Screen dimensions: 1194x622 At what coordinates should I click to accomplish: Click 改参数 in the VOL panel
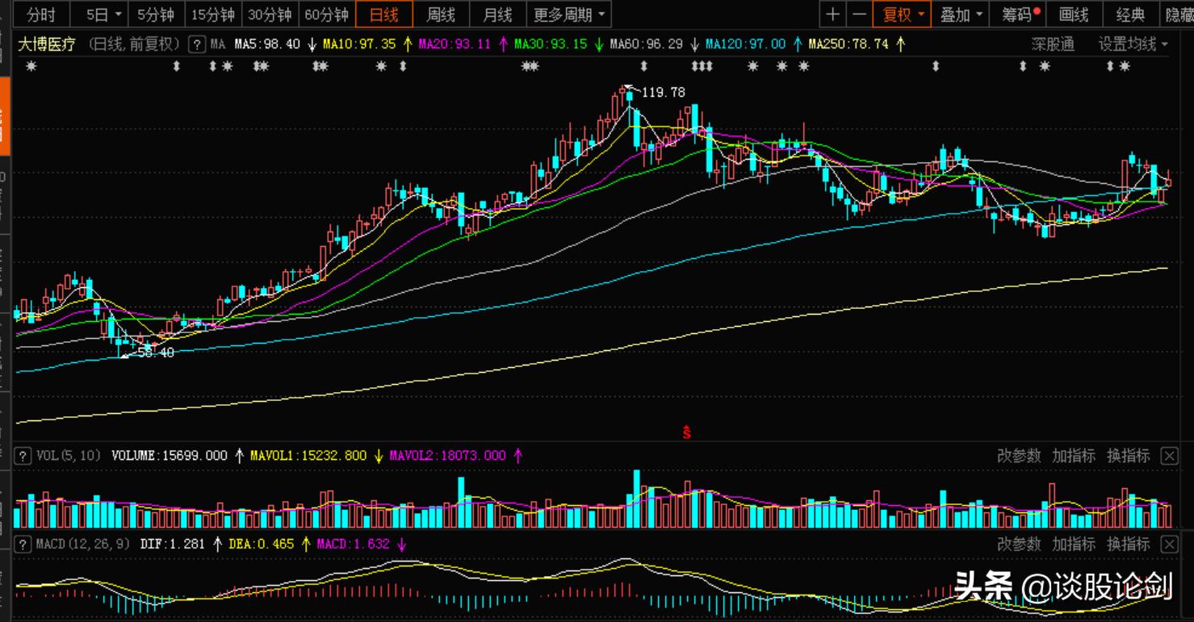pyautogui.click(x=1019, y=456)
